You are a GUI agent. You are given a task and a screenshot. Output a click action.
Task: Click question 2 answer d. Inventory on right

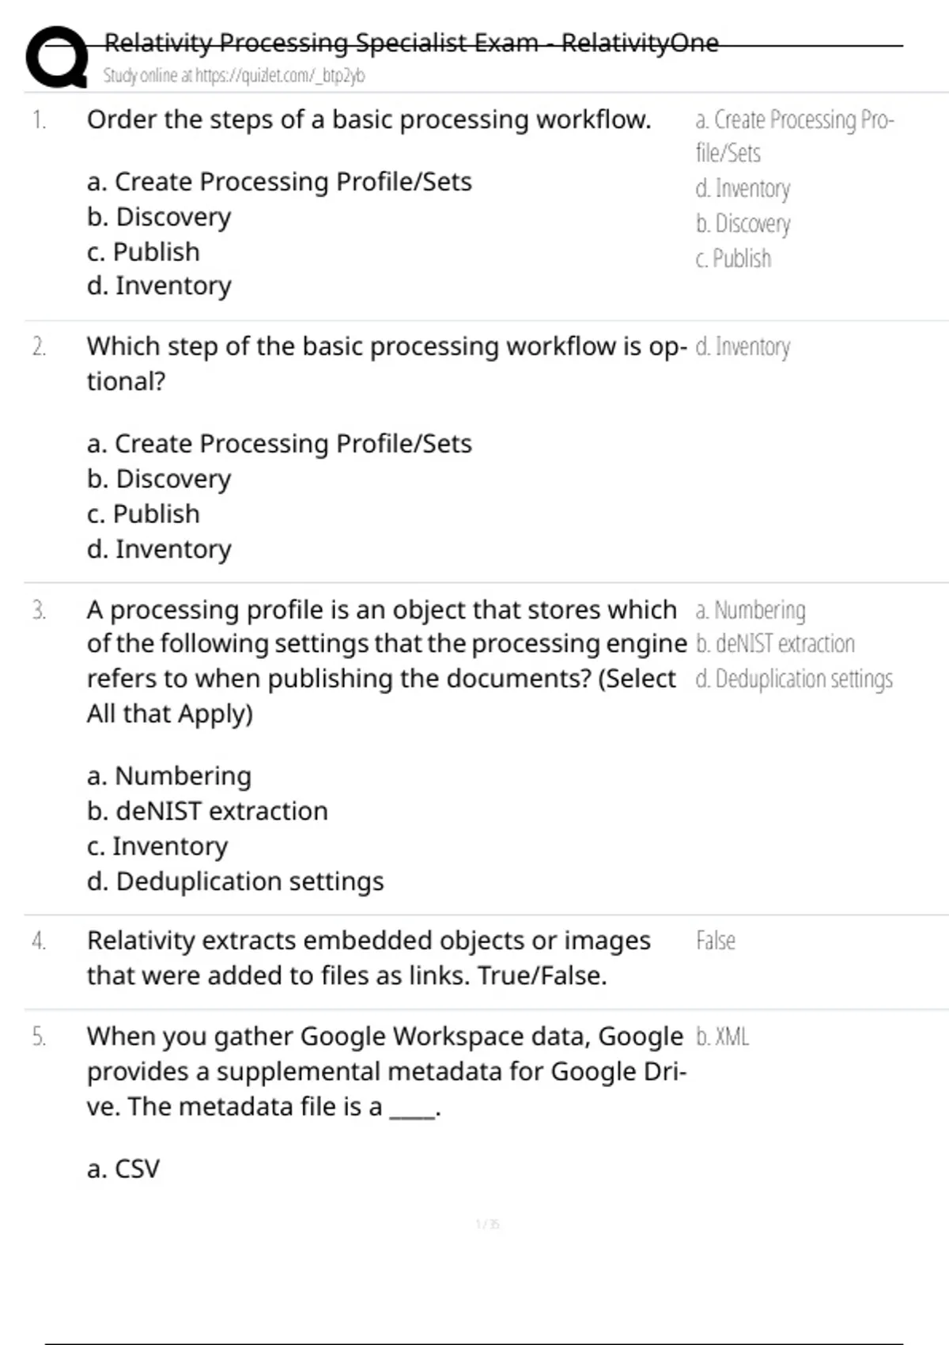(x=743, y=347)
